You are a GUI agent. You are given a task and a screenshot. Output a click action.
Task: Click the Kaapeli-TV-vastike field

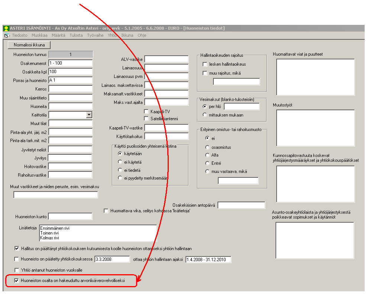pos(167,128)
